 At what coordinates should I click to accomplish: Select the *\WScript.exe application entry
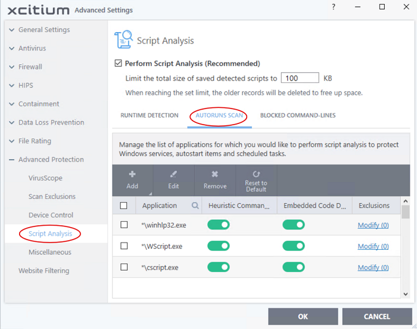[x=161, y=247]
